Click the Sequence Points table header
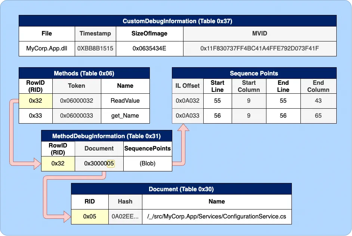352x236 pixels. (253, 73)
